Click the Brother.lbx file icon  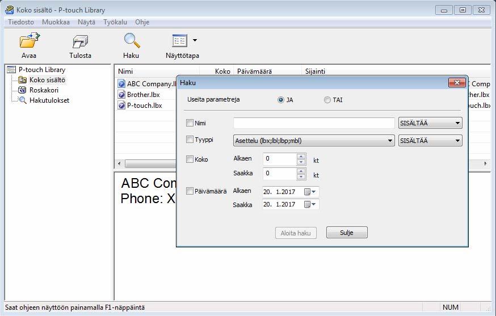tap(121, 95)
